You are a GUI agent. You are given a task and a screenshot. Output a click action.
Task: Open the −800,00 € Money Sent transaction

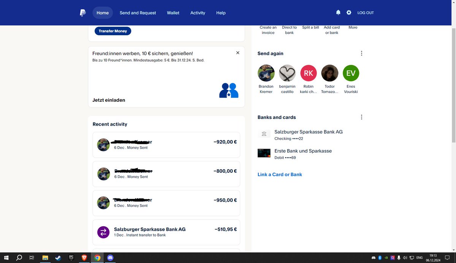(x=166, y=174)
